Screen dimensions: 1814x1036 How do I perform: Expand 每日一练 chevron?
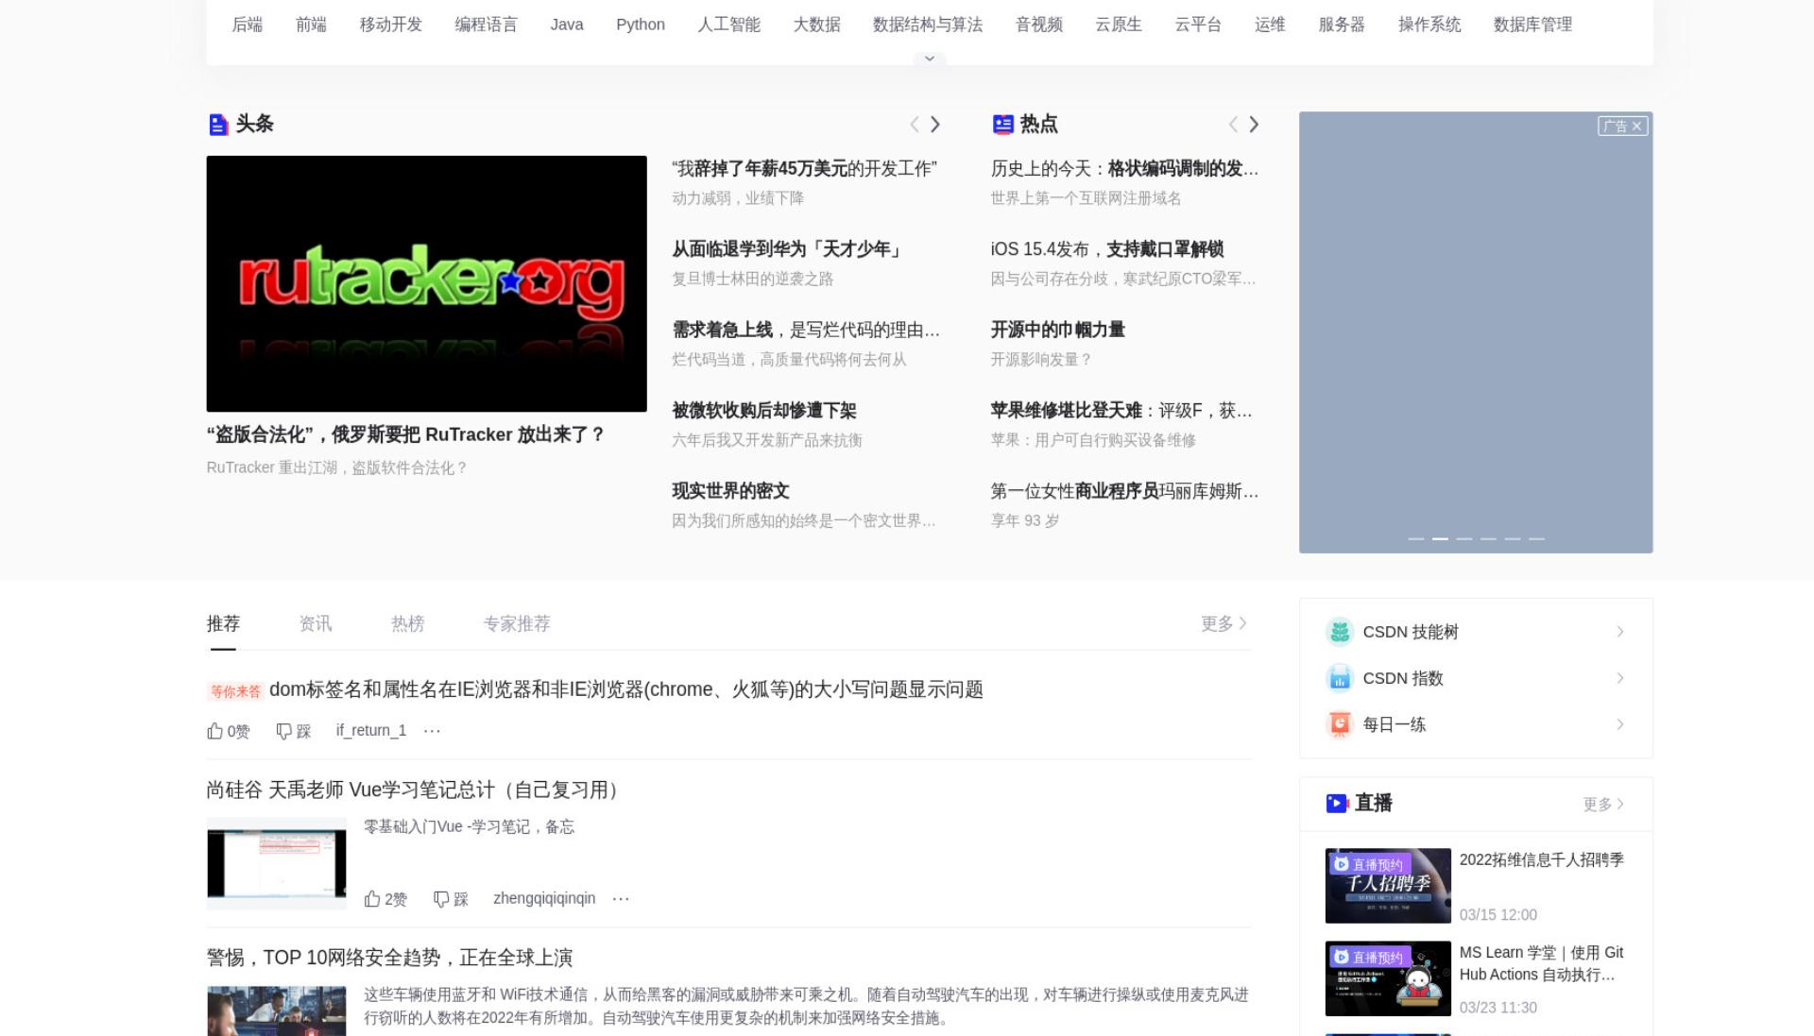click(x=1619, y=724)
